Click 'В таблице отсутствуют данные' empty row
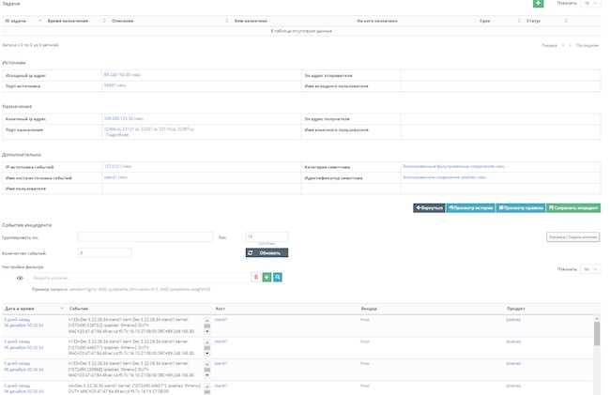The image size is (610, 395). point(301,31)
